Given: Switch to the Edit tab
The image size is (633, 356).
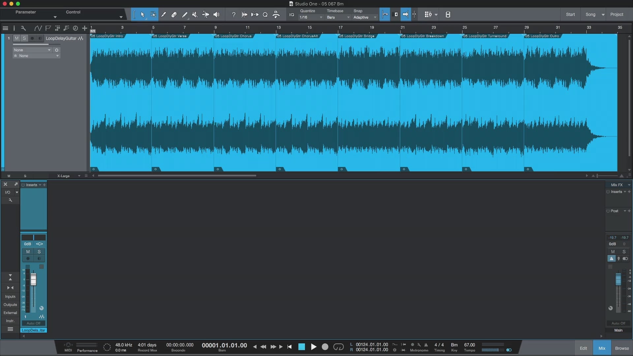Looking at the screenshot, I should click(583, 348).
